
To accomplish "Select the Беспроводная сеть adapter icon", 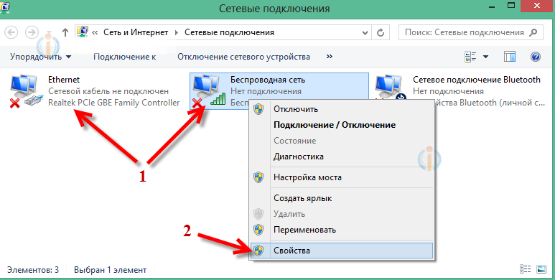I will tap(209, 91).
